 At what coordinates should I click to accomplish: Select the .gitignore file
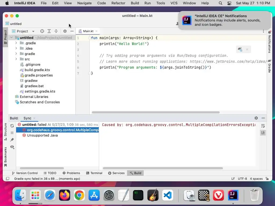point(32,64)
